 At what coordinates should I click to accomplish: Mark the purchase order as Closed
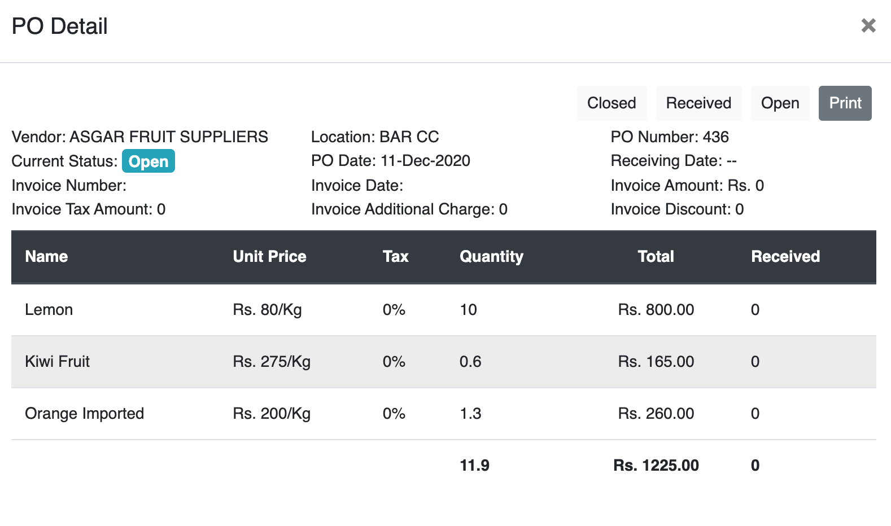[x=612, y=103]
